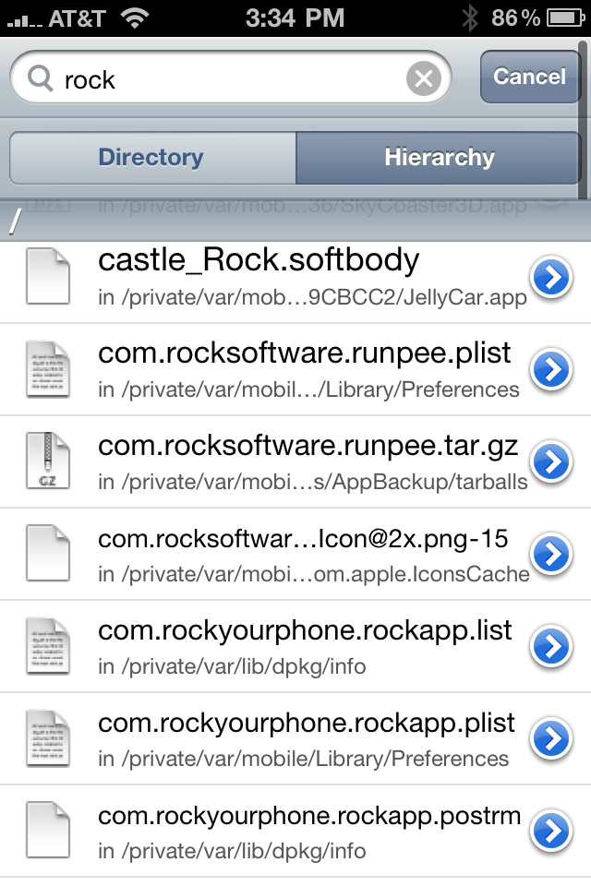Open details arrow for Icon@2x.png-15 file

551,554
